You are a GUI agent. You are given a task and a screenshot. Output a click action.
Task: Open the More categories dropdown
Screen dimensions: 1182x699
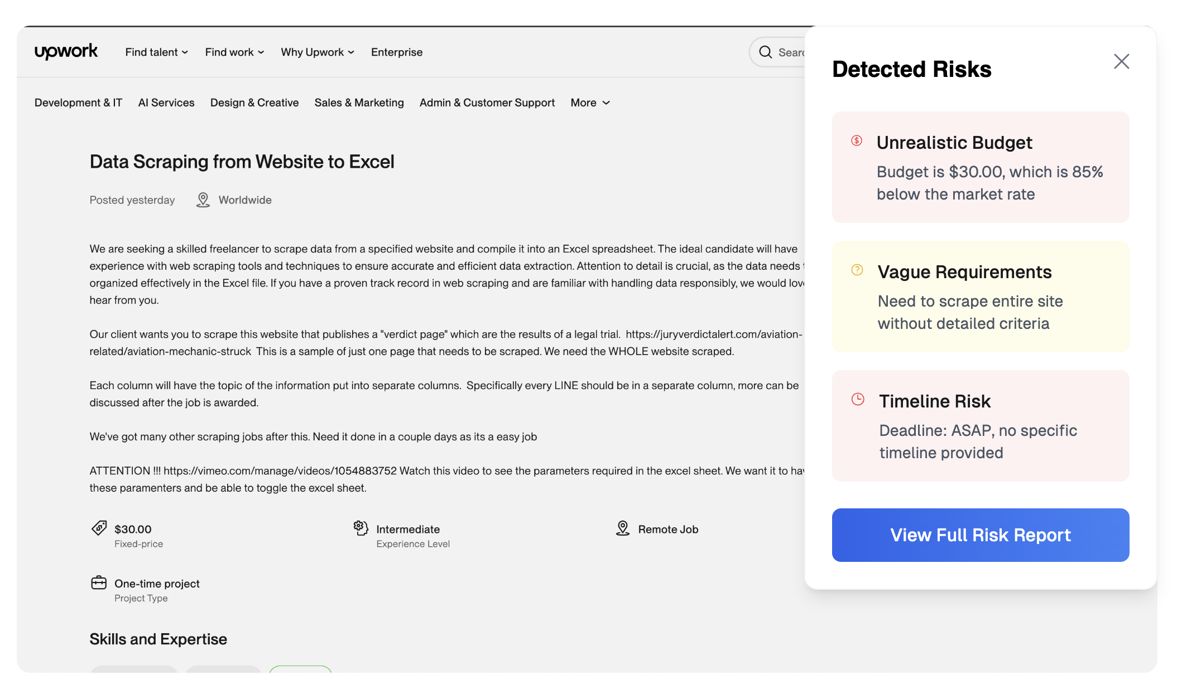pos(590,103)
